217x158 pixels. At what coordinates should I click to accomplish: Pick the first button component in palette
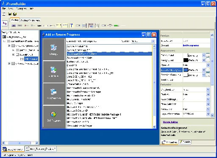(14, 25)
